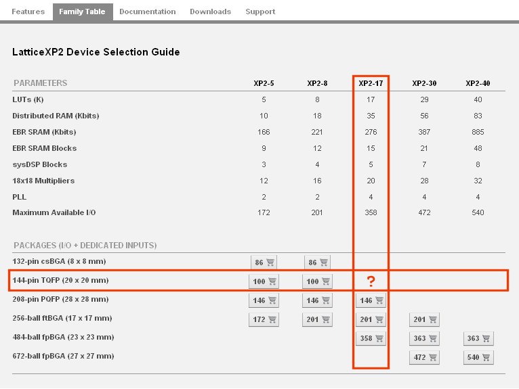Buy XP2-8 in 256-ball ftBGA package
The height and width of the screenshot is (389, 519).
point(317,319)
